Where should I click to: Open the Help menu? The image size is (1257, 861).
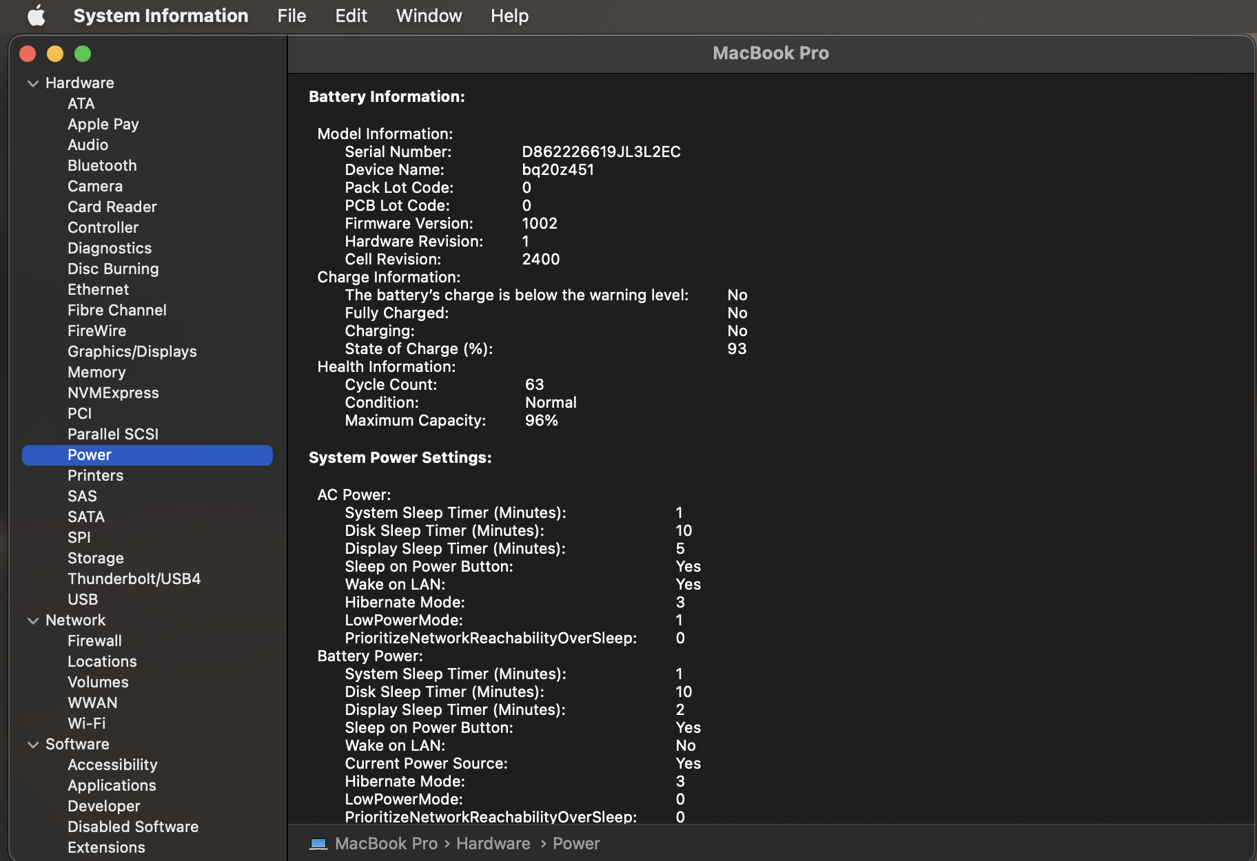click(509, 16)
